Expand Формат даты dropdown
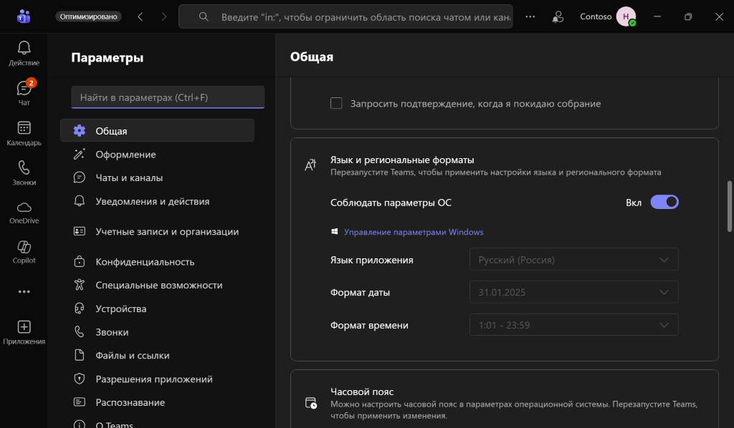734x428 pixels. pos(574,292)
